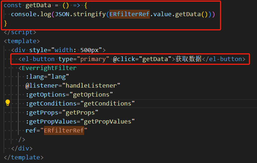
Task: Click highlighted ERfilterRef inside console.log
Action: tap(130, 14)
